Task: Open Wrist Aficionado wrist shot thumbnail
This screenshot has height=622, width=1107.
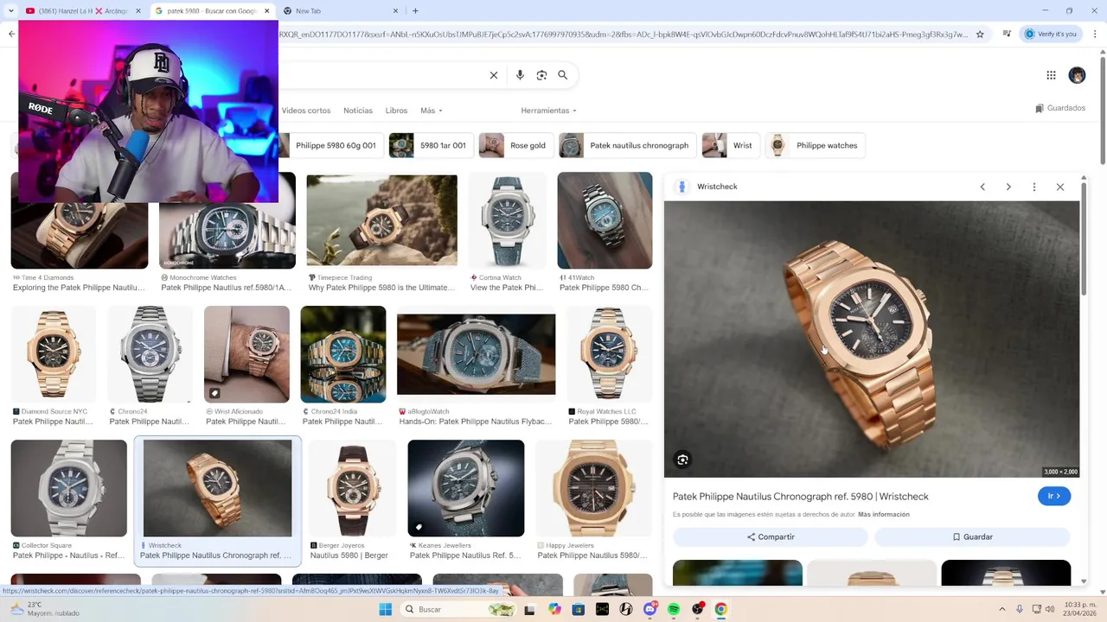Action: [246, 354]
